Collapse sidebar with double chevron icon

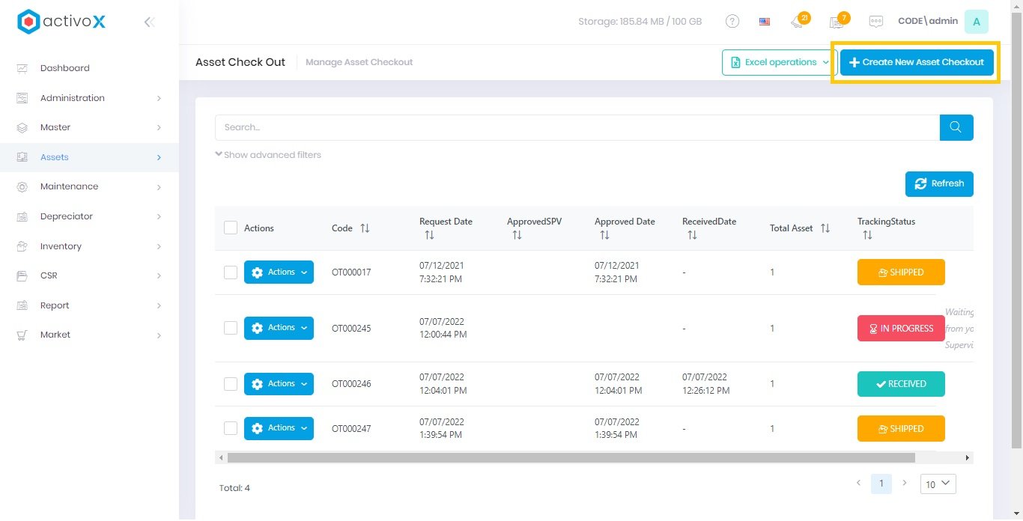click(x=149, y=22)
